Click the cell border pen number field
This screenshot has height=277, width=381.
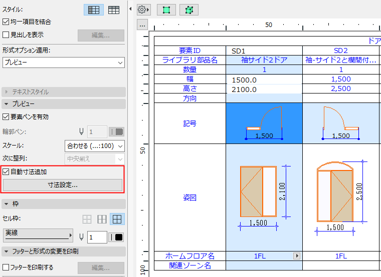pos(97,237)
